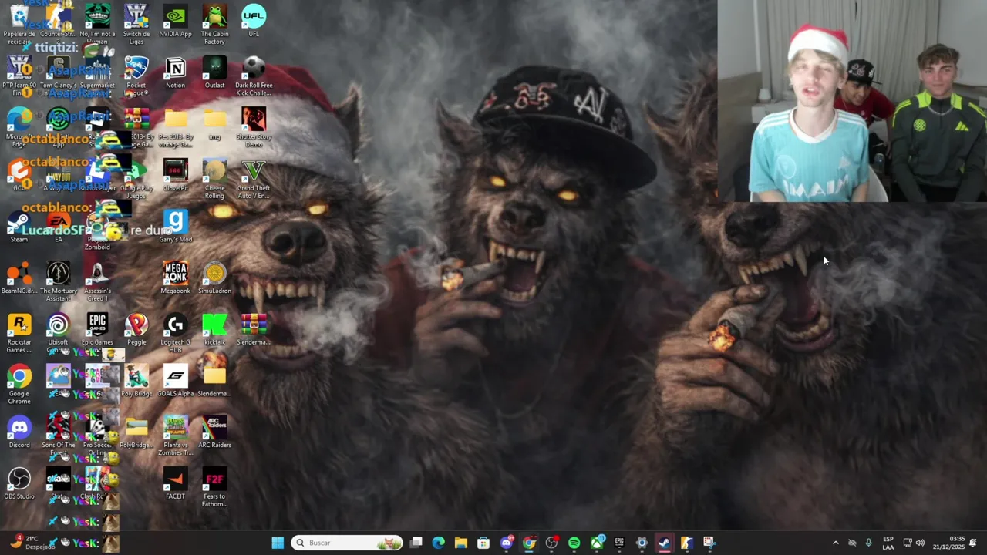Open the GOALS Alpha desktop shortcut
This screenshot has height=555, width=987.
point(175,381)
